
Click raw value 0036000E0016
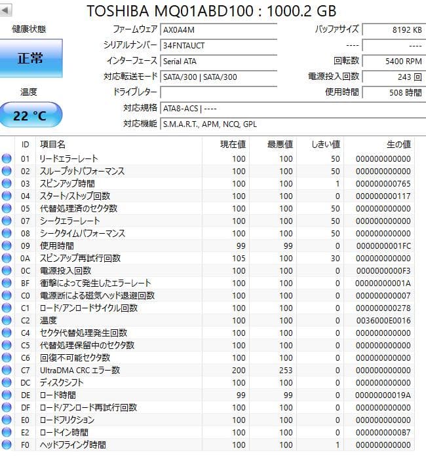[x=383, y=320]
